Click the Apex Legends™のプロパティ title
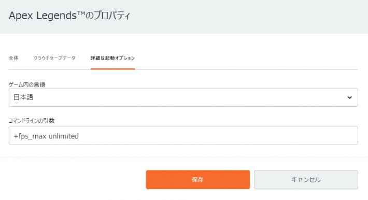Image resolution: width=368 pixels, height=200 pixels. pyautogui.click(x=69, y=16)
